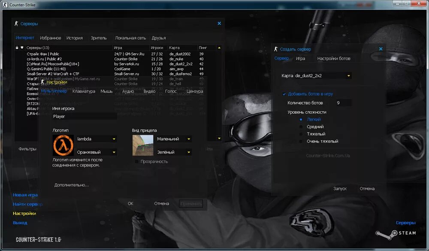This screenshot has width=429, height=251.
Task: Click the Серверы link near Steam logo
Action: point(405,223)
